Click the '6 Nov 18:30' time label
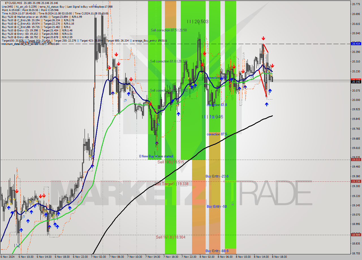This screenshot has height=260, width=362. pyautogui.click(x=62, y=257)
